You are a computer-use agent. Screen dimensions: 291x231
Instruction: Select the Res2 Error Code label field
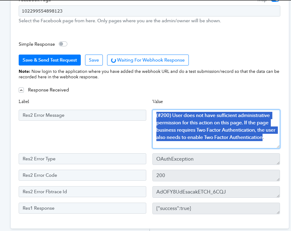[82, 175]
